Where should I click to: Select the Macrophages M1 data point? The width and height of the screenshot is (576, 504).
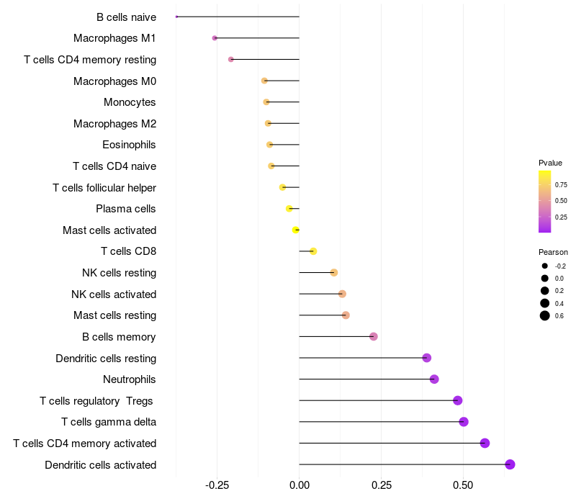(x=215, y=38)
